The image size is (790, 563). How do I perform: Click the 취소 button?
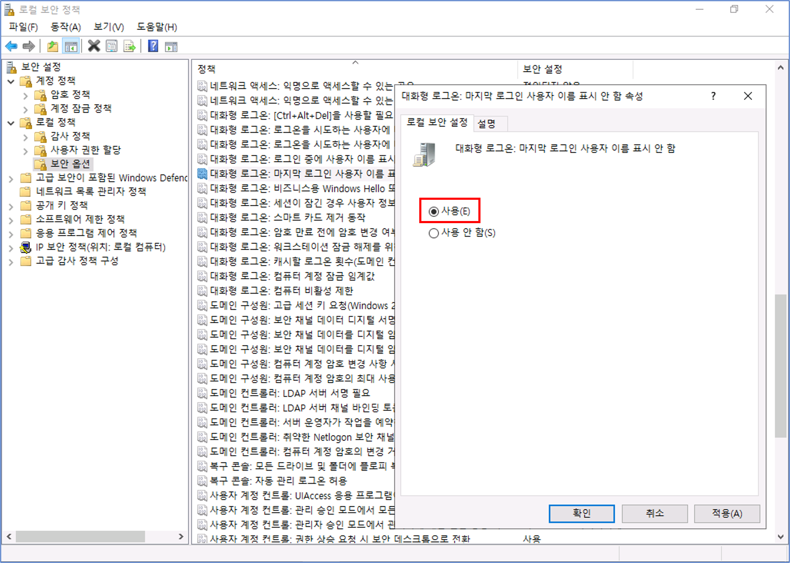pos(654,513)
